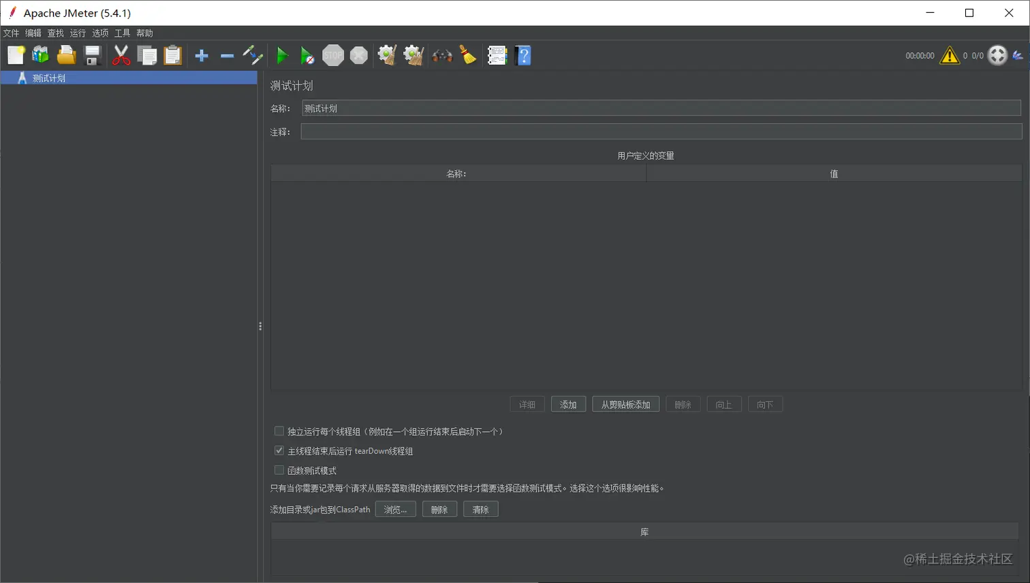The width and height of the screenshot is (1030, 583).
Task: Click the 00:00:00 elapsed timer
Action: [x=920, y=56]
